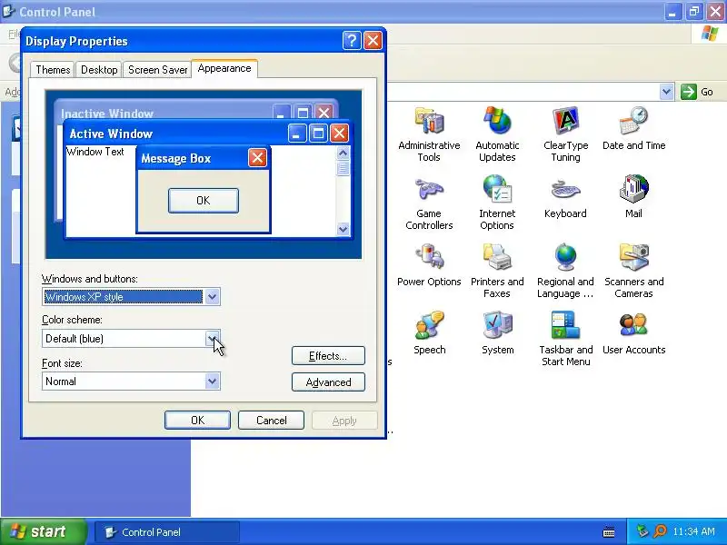Select the Keyboard applet icon

pyautogui.click(x=565, y=189)
